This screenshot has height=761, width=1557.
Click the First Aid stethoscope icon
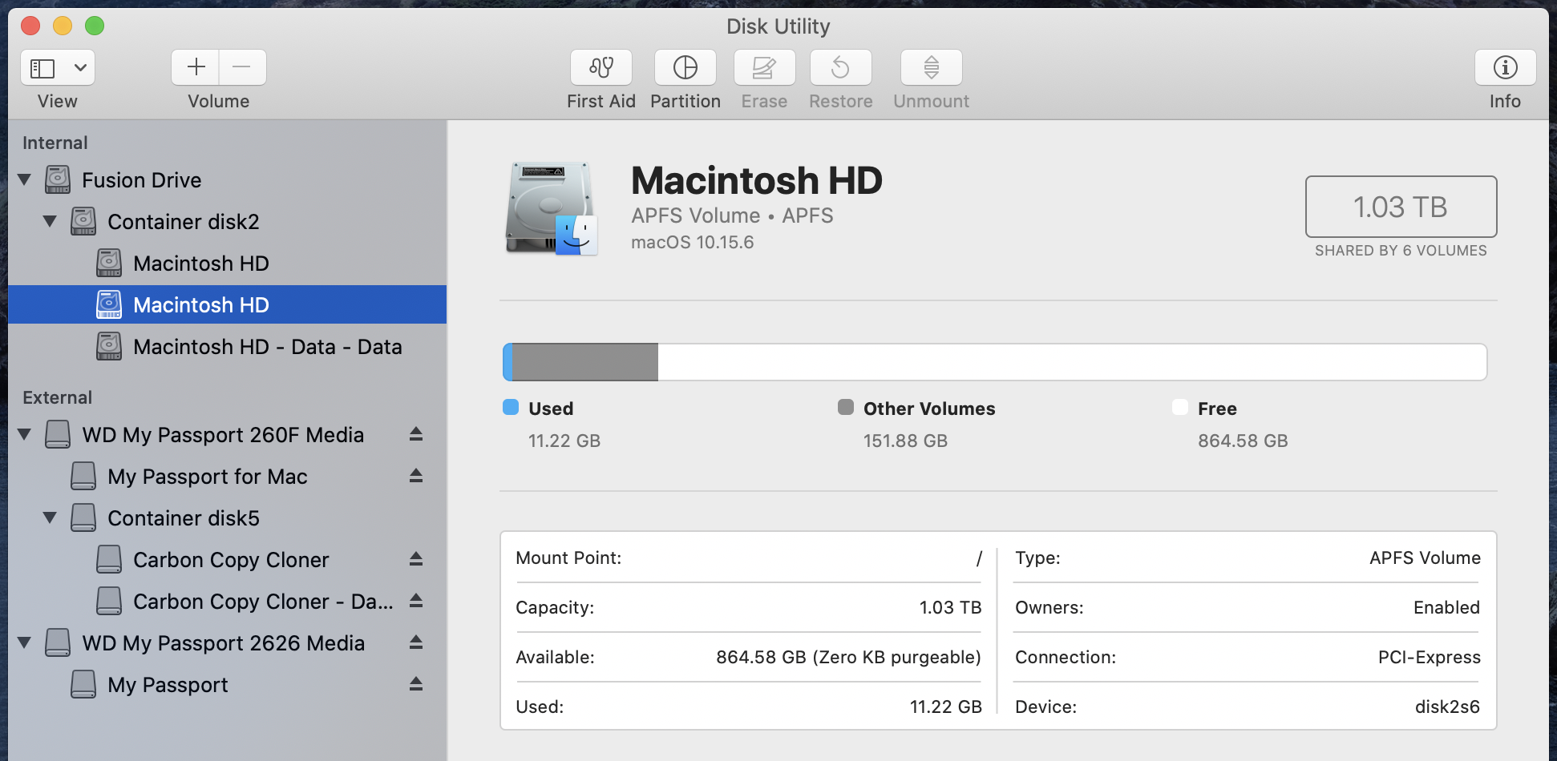(x=601, y=67)
